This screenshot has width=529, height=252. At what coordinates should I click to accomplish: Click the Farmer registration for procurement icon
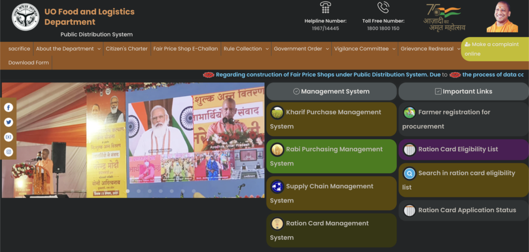[410, 112]
